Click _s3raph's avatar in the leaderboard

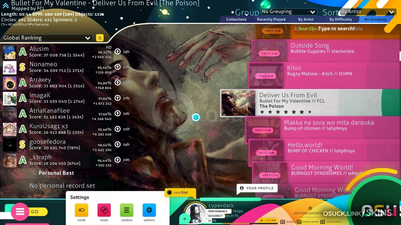(x=10, y=161)
